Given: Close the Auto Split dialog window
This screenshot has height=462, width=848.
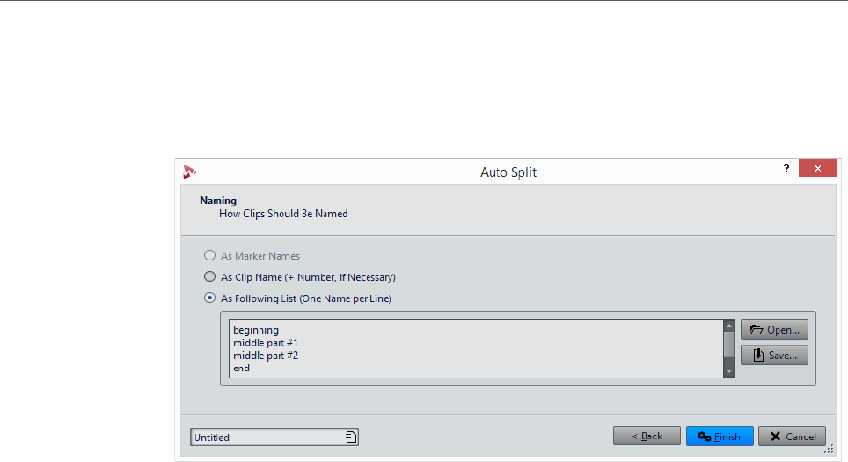Looking at the screenshot, I should tap(817, 170).
